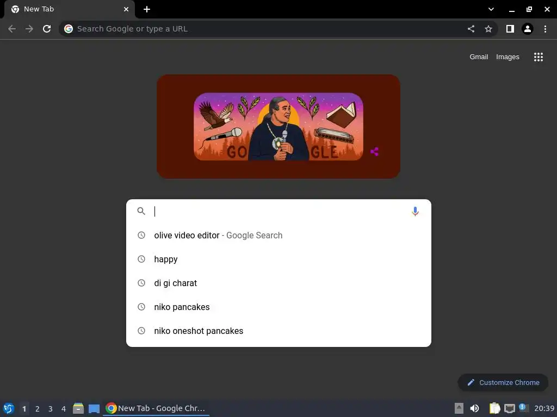Click the eject tray icon
Viewport: 557px width, 417px height.
click(459, 408)
